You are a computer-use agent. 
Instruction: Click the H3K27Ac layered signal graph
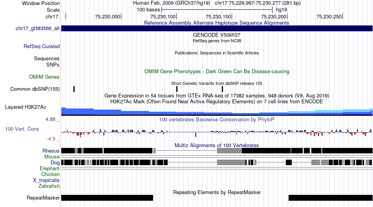[217, 112]
